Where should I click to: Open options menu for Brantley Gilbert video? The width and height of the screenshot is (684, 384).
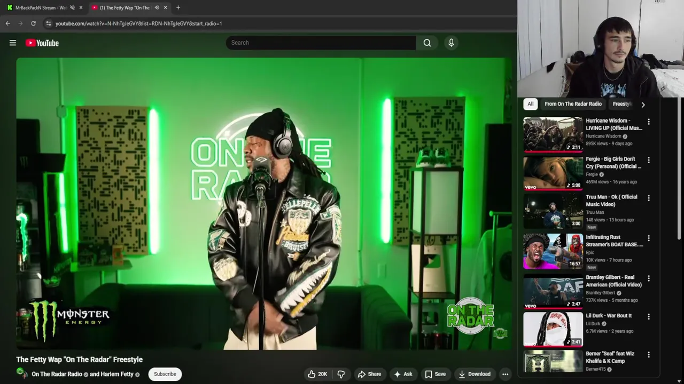click(649, 278)
